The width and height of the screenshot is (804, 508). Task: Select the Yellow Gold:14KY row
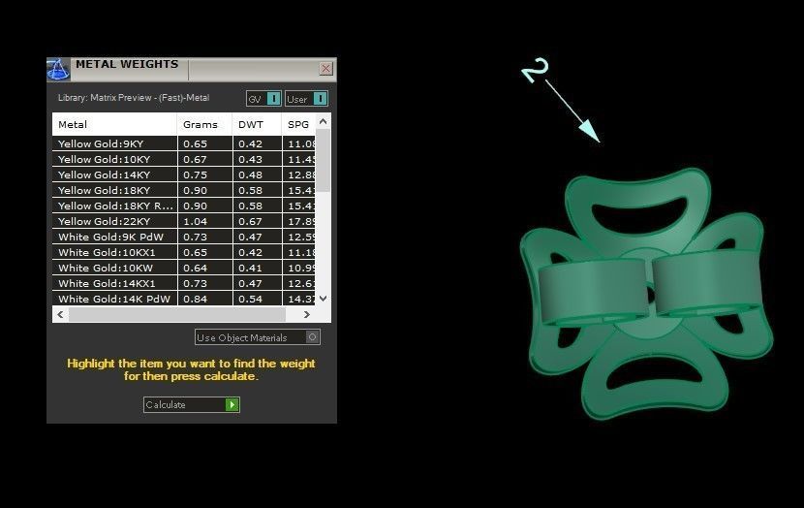point(184,175)
